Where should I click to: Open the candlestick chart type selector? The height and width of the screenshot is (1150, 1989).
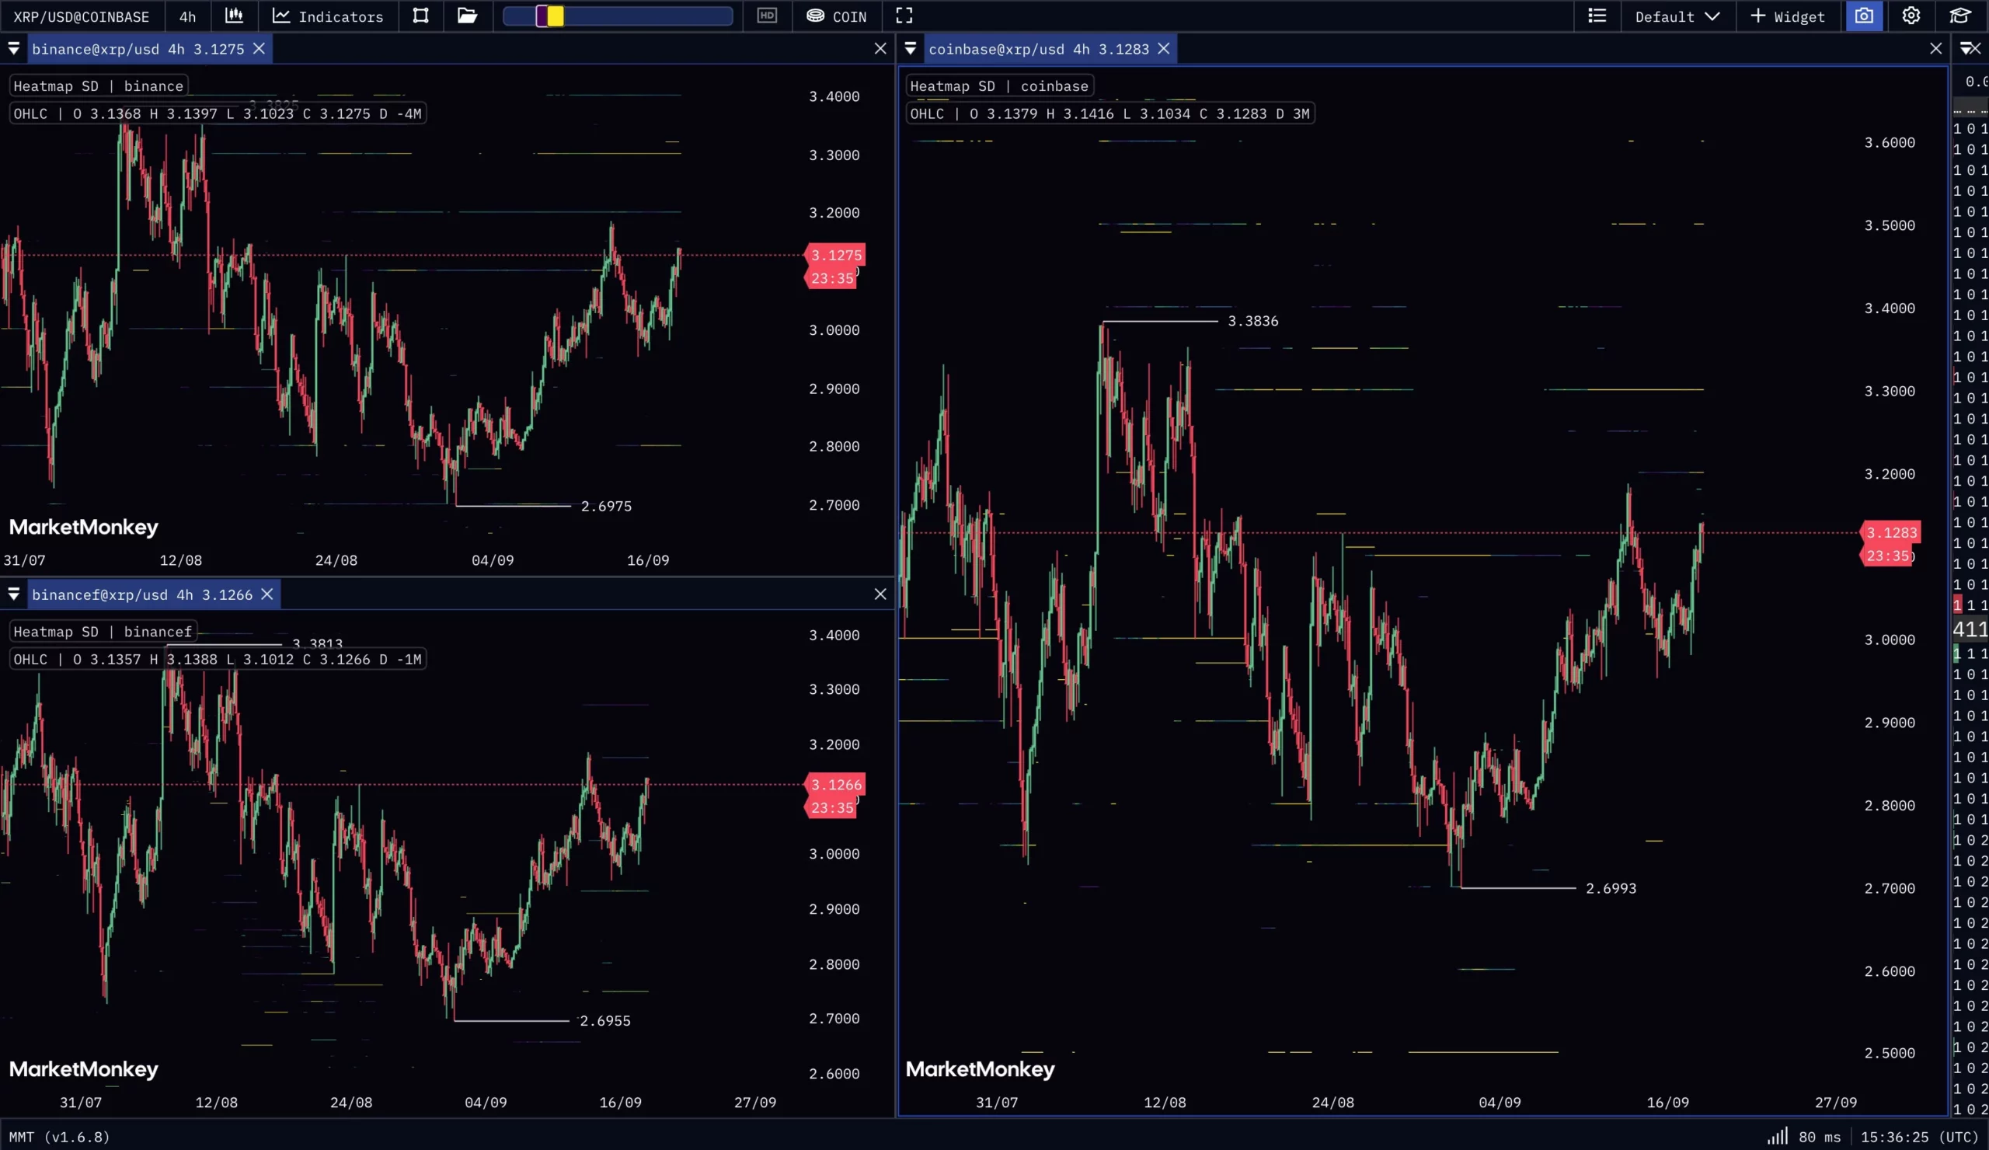click(234, 16)
